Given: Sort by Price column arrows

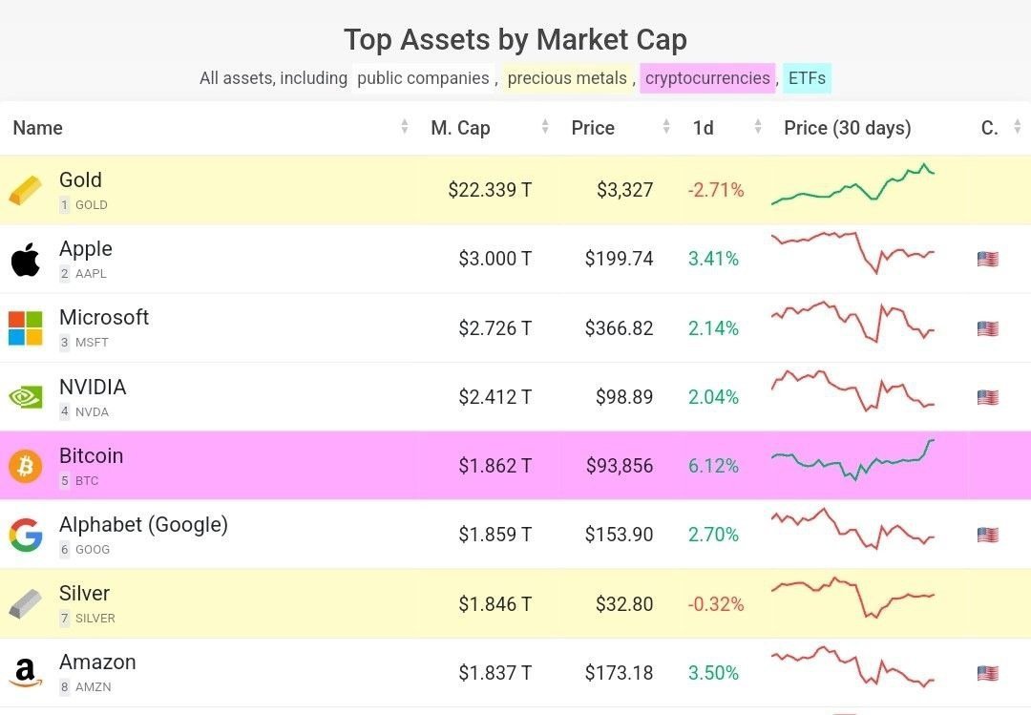Looking at the screenshot, I should click(666, 126).
